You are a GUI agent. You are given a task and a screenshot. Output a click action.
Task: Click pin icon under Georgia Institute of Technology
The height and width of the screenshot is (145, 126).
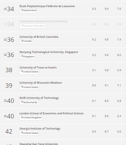pos(22,133)
